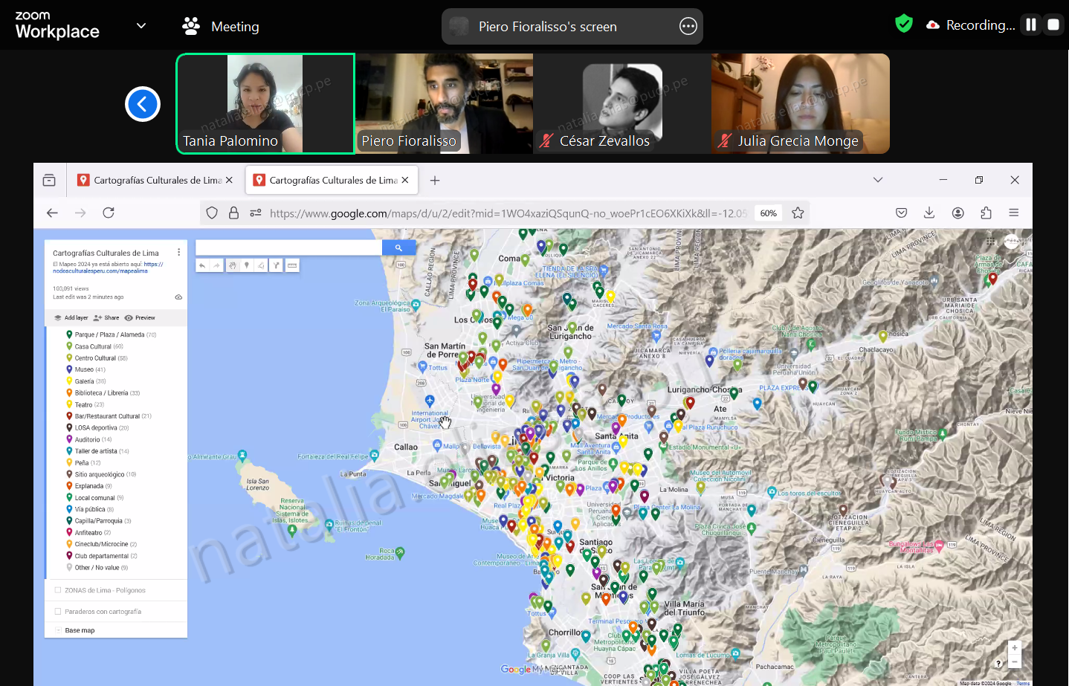Open the Firefox account icon

[x=957, y=213]
